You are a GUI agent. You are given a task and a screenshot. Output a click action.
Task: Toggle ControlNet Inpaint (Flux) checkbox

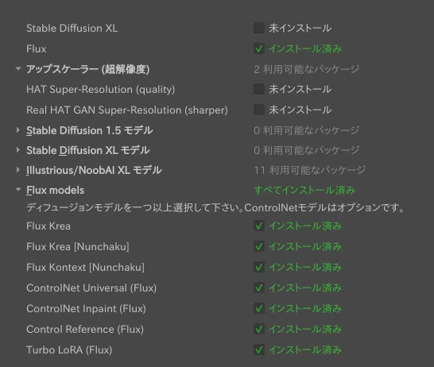[x=259, y=308]
